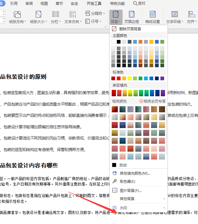Open other fill colors (其他填充颜色) dialog
This screenshot has width=198, height=224.
pyautogui.click(x=135, y=173)
